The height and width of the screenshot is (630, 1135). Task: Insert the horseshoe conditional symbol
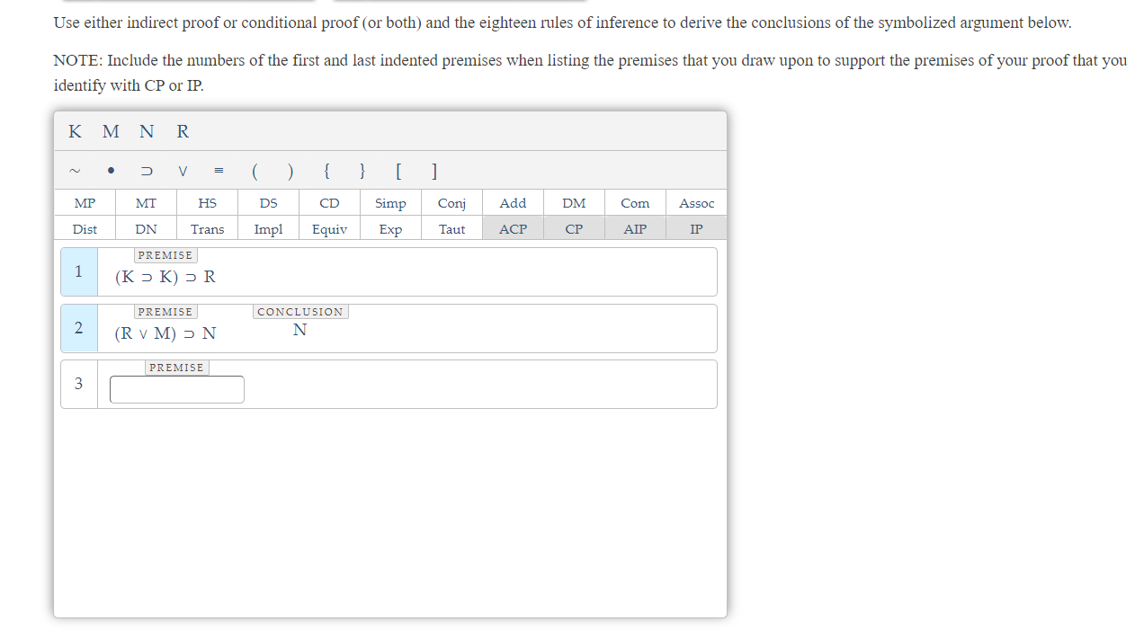click(146, 171)
